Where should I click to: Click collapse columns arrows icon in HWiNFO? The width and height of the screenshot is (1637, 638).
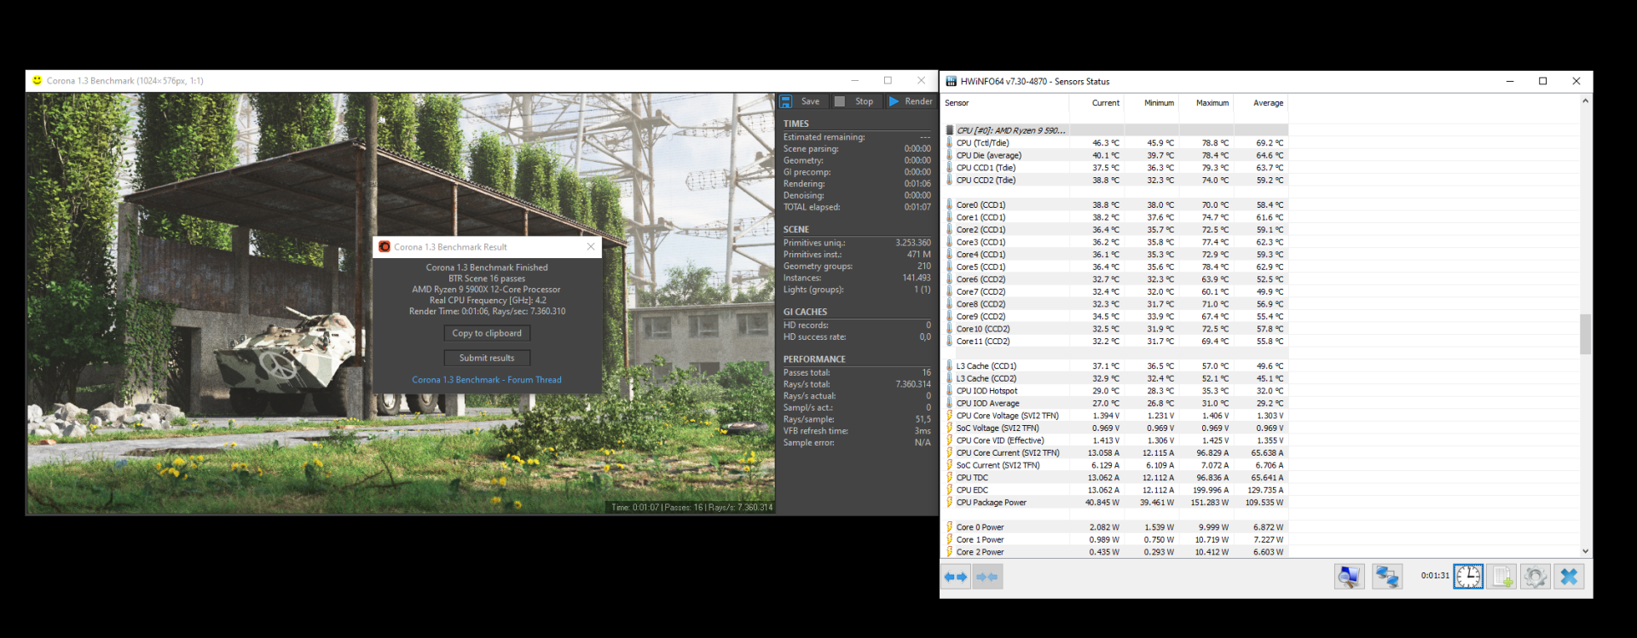point(987,577)
